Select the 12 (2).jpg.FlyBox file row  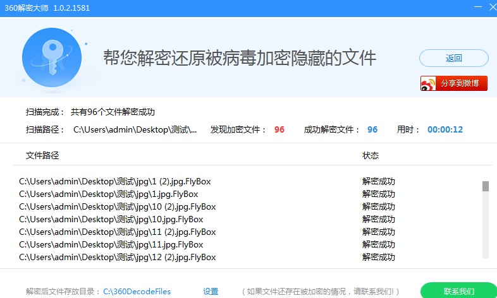[x=117, y=257]
